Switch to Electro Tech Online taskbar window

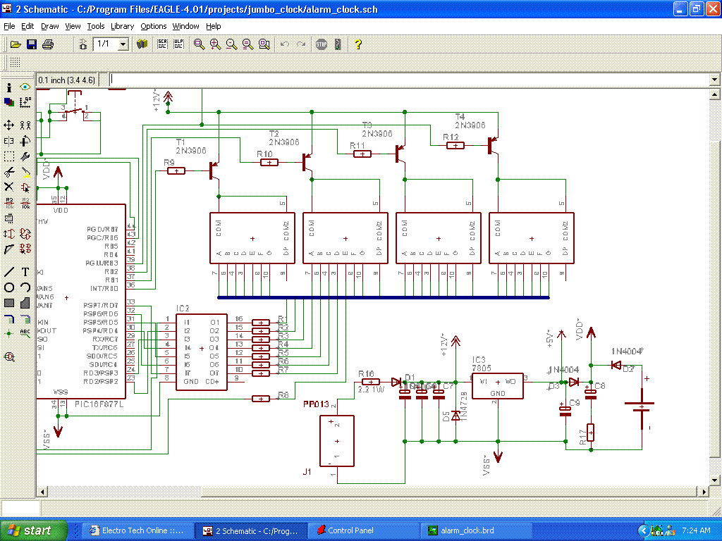coord(137,530)
